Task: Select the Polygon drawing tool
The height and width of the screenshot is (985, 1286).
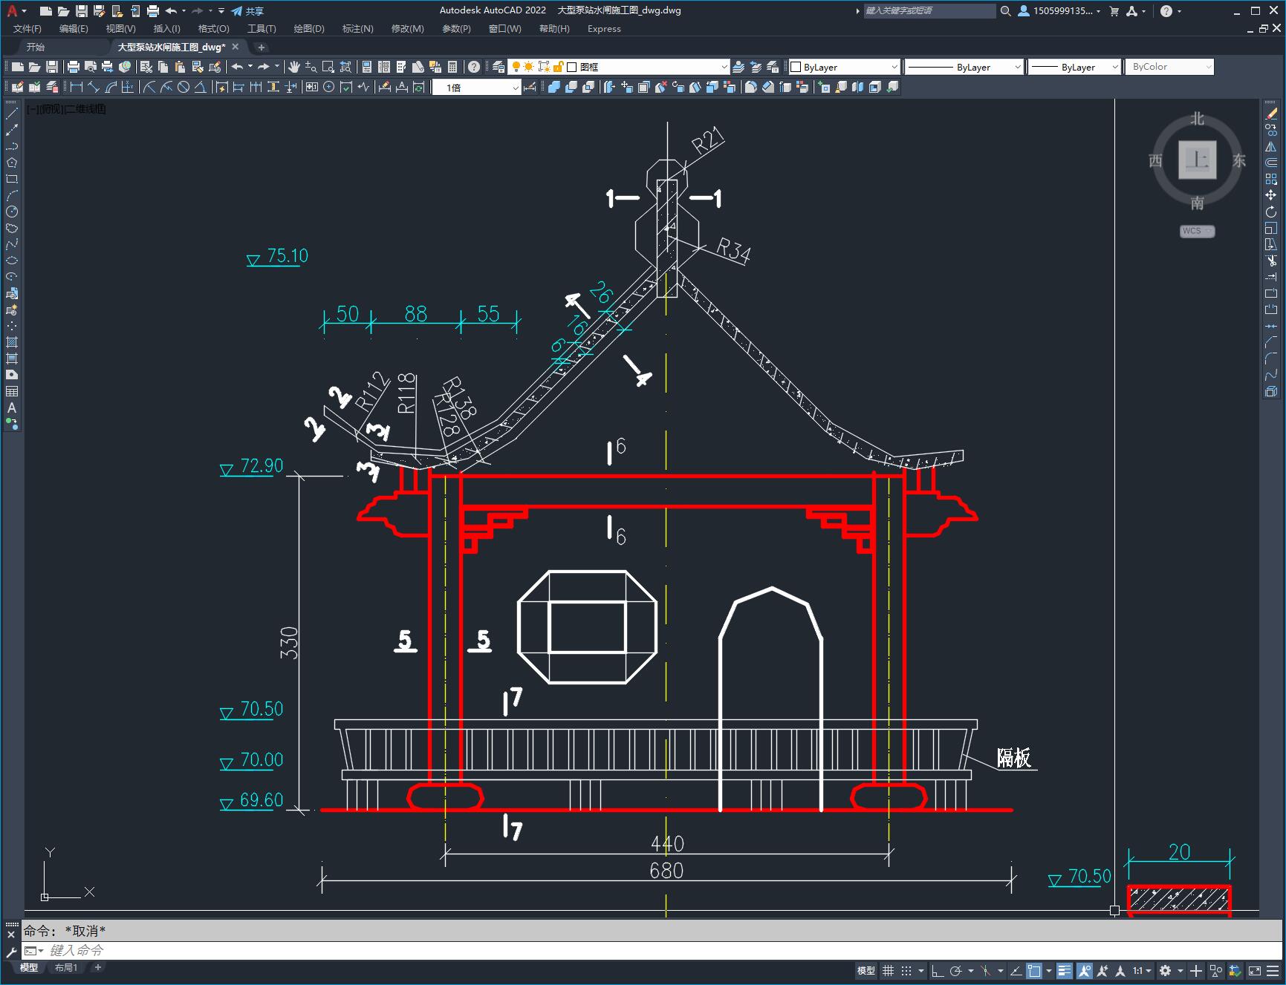Action: (x=12, y=163)
